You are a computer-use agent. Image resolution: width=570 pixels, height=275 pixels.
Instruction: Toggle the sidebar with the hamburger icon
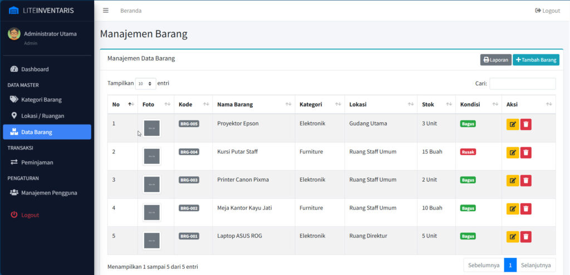106,11
